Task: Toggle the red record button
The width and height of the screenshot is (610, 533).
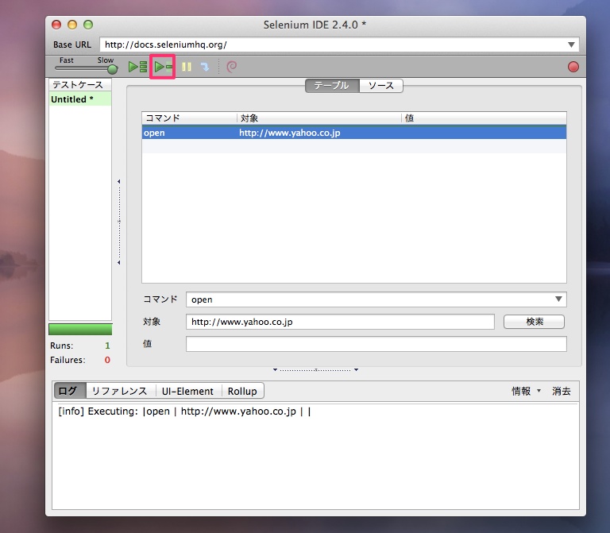Action: pos(573,67)
